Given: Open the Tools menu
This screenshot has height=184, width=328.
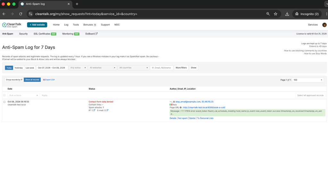Looking at the screenshot, I should click(x=76, y=25).
